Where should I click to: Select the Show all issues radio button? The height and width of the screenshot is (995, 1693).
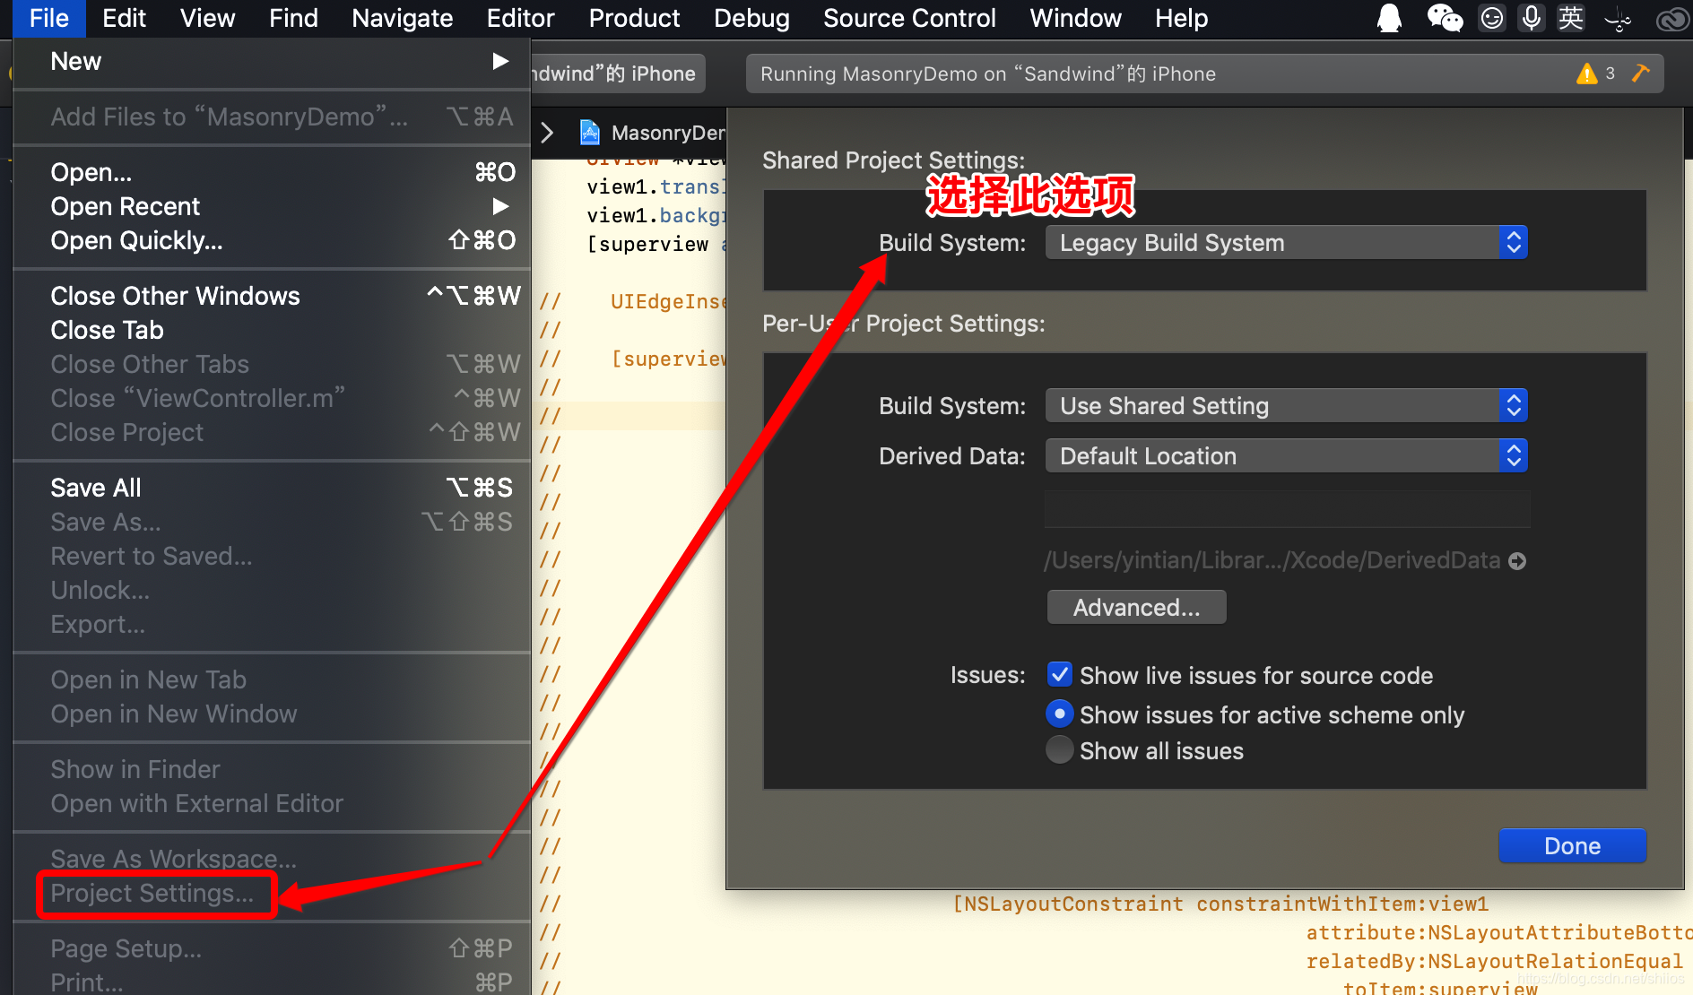(1059, 749)
